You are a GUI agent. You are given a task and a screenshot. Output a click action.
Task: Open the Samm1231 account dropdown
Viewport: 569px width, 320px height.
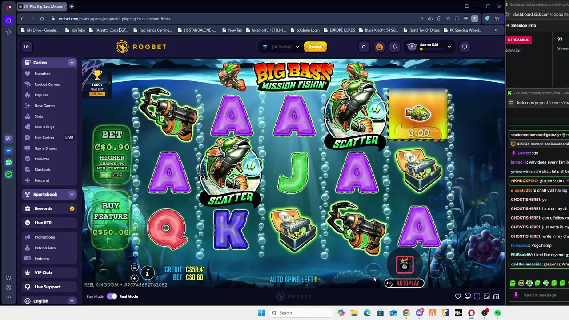429,47
